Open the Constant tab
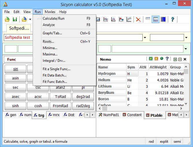Image resolution: width=193 pixels, height=147 pixels. click(132, 115)
